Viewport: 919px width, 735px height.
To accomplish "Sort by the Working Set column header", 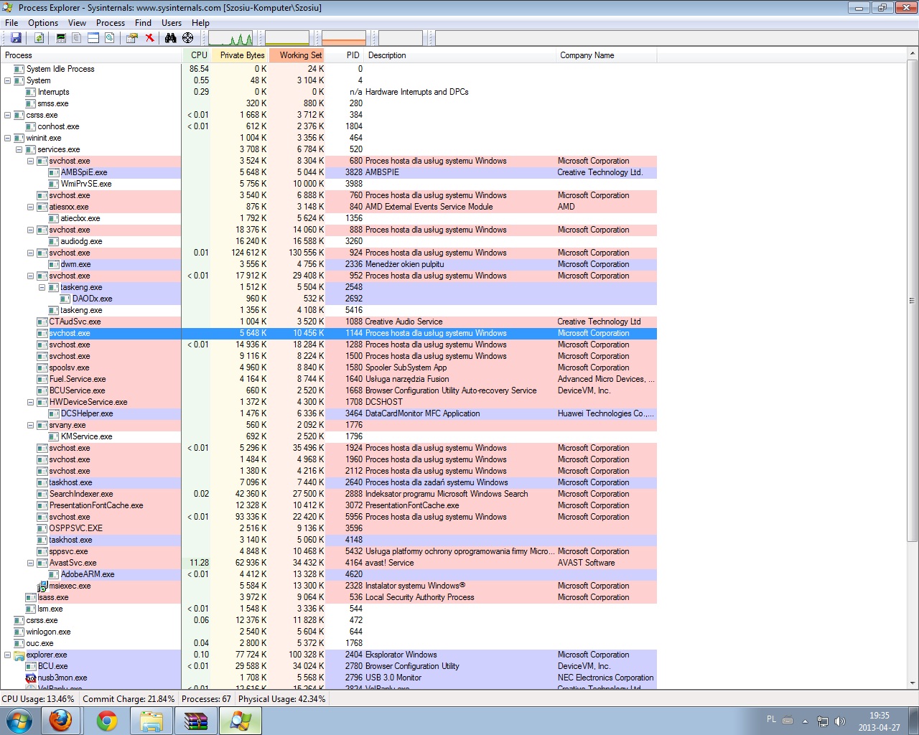I will (x=297, y=55).
